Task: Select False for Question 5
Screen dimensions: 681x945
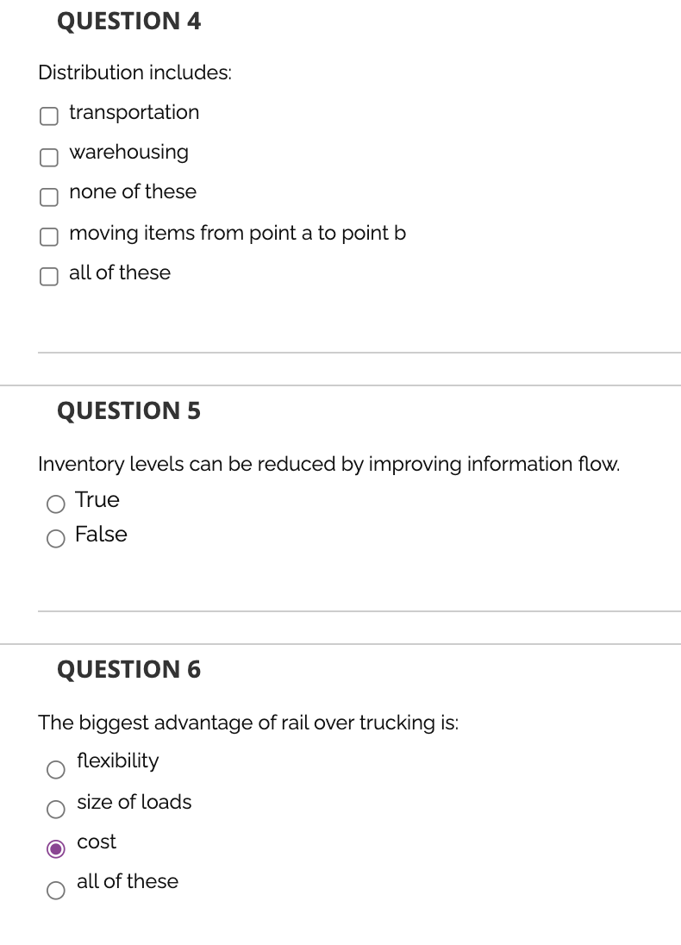Action: (x=55, y=538)
